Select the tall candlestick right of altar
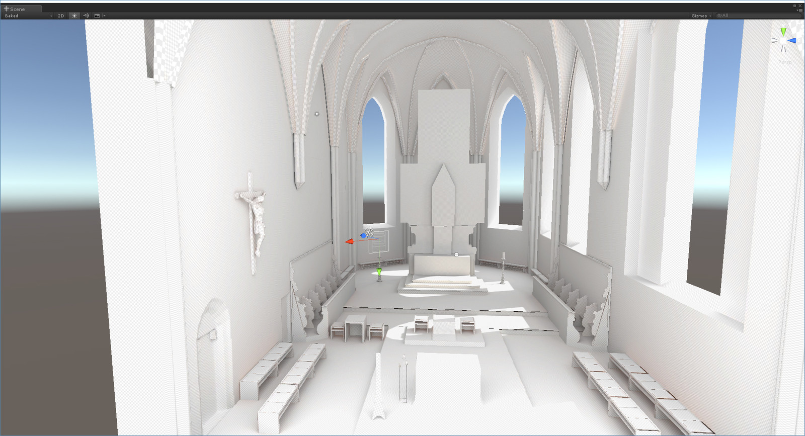Viewport: 805px width, 436px height. pyautogui.click(x=503, y=268)
